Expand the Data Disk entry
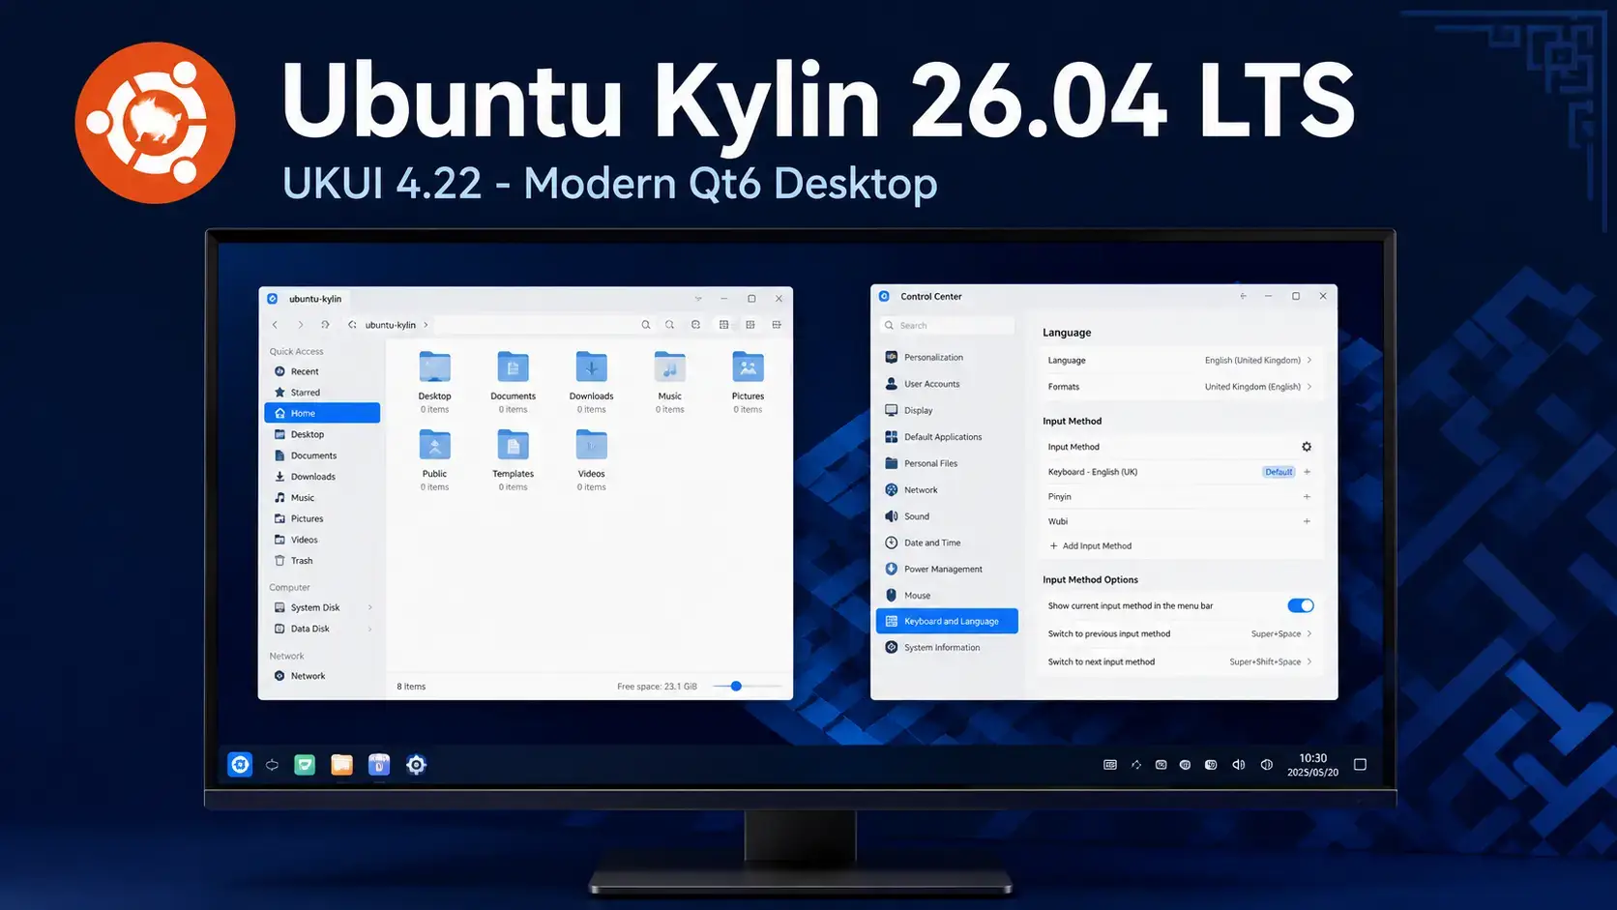1617x910 pixels. pyautogui.click(x=370, y=629)
